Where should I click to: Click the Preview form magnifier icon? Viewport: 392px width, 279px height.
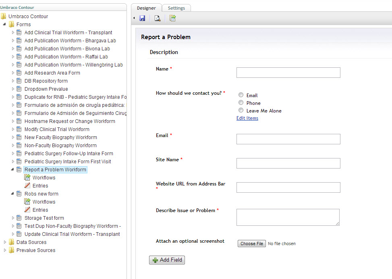pyautogui.click(x=158, y=18)
